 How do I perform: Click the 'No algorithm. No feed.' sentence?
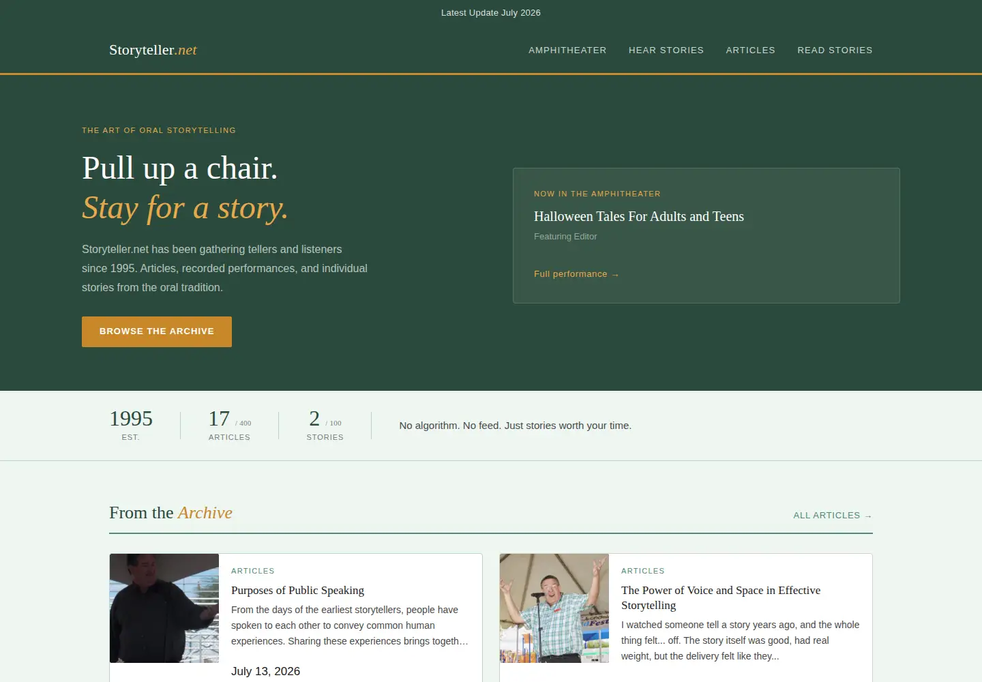(x=516, y=426)
